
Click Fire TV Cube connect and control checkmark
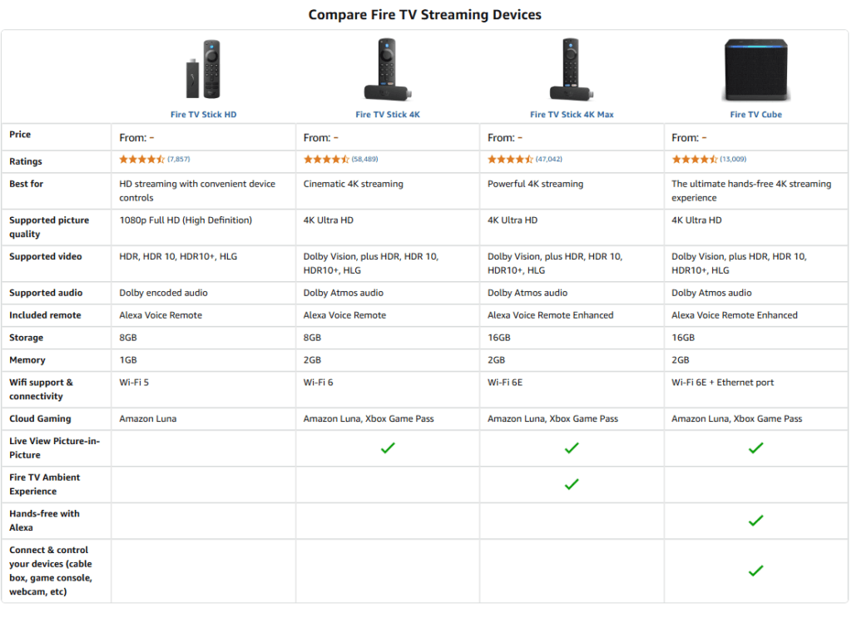point(755,571)
